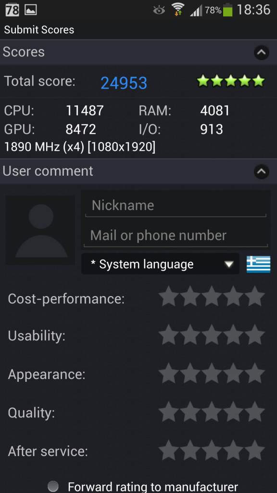Open the System language dropdown
The image size is (277, 493).
point(160,264)
